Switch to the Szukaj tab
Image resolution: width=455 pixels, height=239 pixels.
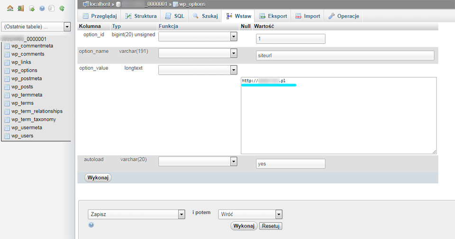point(205,16)
